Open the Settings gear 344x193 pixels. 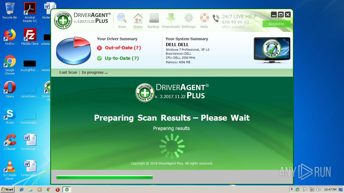point(188,21)
